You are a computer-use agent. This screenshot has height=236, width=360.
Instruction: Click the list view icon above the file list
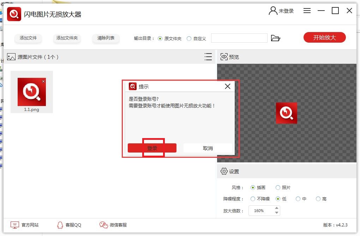tap(208, 57)
